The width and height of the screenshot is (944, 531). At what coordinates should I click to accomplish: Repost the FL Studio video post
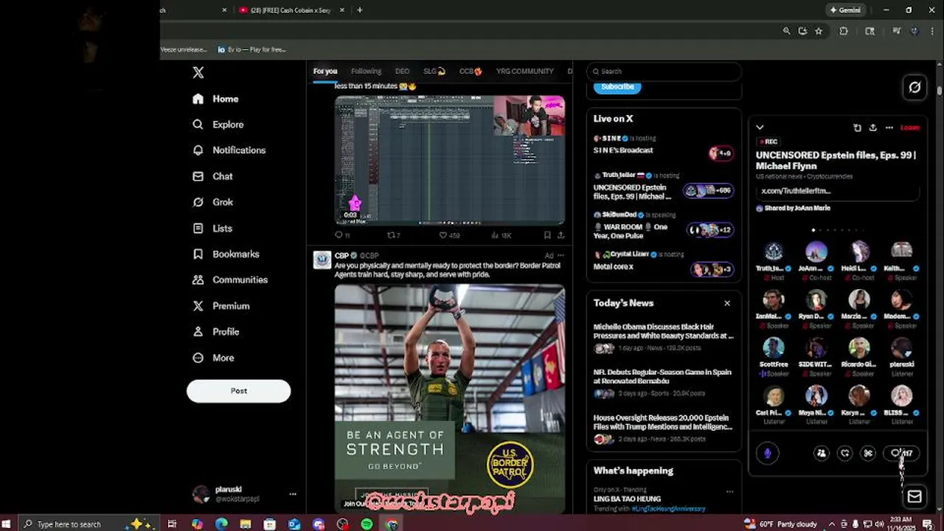pyautogui.click(x=394, y=235)
